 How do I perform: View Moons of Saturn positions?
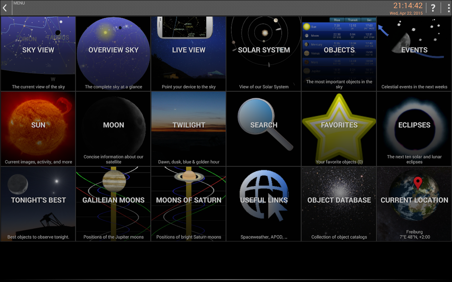pos(188,204)
